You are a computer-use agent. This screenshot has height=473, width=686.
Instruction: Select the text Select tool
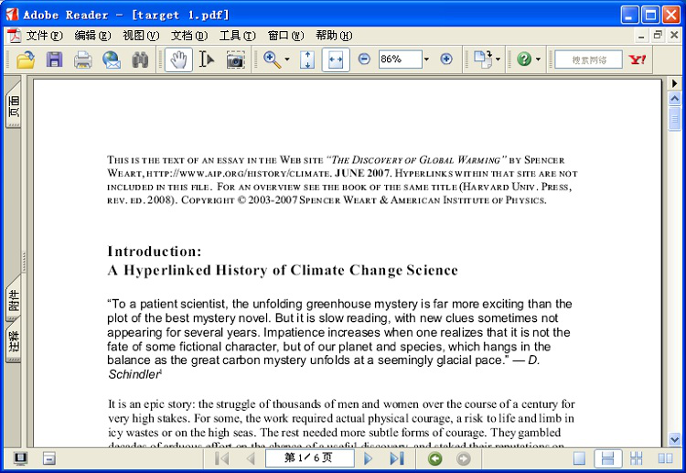click(x=207, y=59)
